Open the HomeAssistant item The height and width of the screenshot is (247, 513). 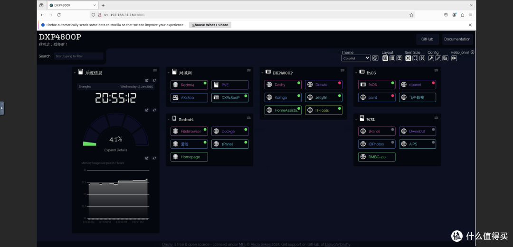283,110
